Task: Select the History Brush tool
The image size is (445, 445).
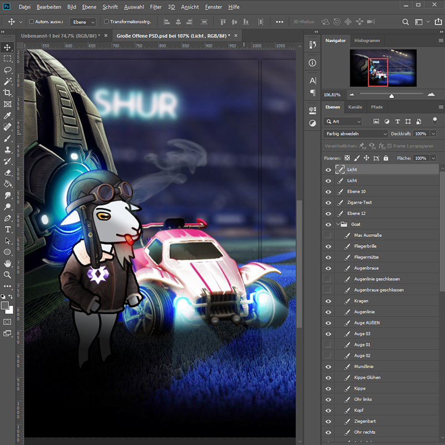Action: [x=7, y=161]
